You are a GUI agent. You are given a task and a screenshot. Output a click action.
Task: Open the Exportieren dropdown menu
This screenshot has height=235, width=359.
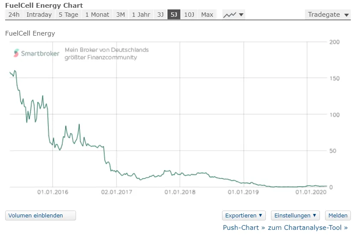pyautogui.click(x=243, y=216)
